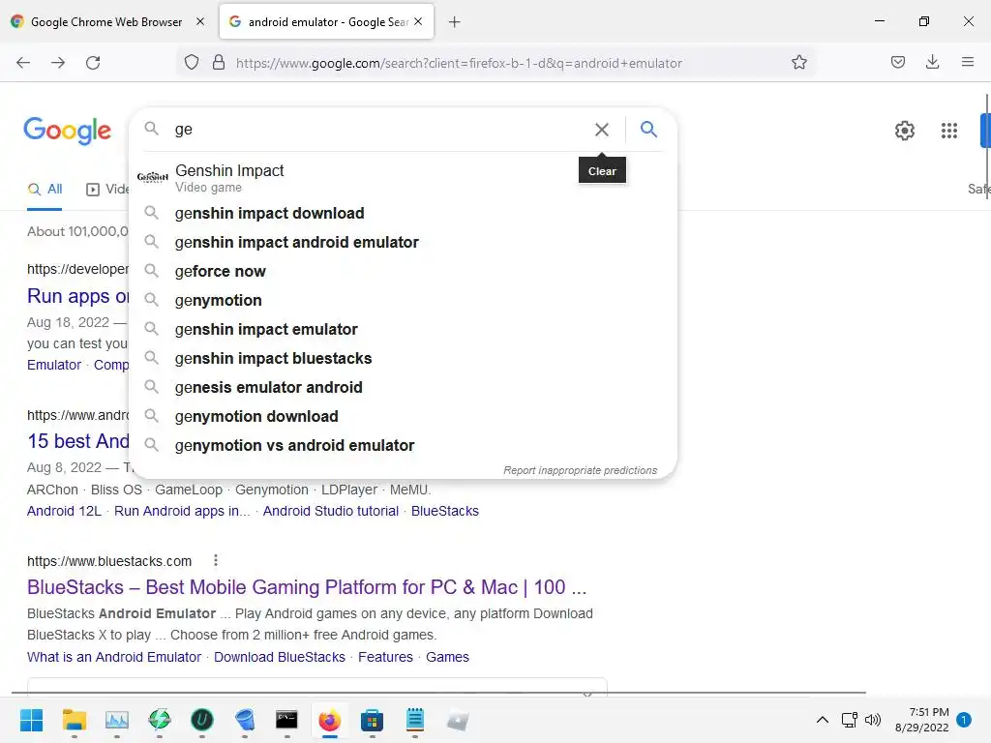Open options for bluestacks.com result
This screenshot has width=991, height=743.
[216, 560]
